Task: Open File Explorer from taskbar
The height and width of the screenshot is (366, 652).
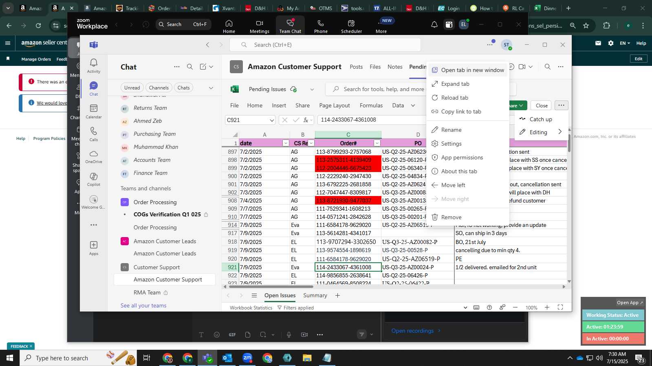Action: [x=307, y=358]
